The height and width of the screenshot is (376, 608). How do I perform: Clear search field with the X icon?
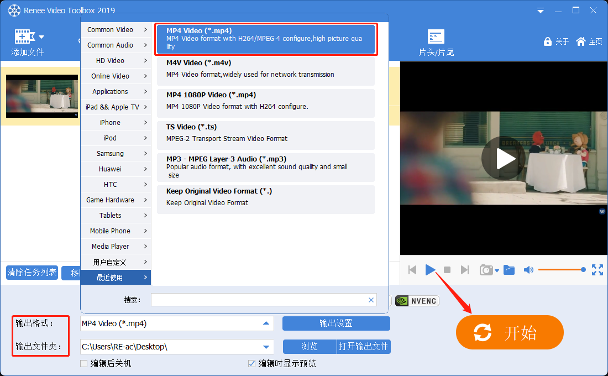[x=371, y=300]
